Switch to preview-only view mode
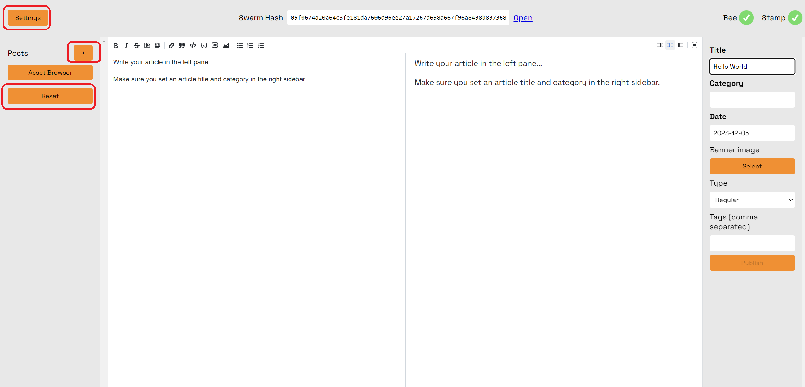805x387 pixels. coord(680,45)
